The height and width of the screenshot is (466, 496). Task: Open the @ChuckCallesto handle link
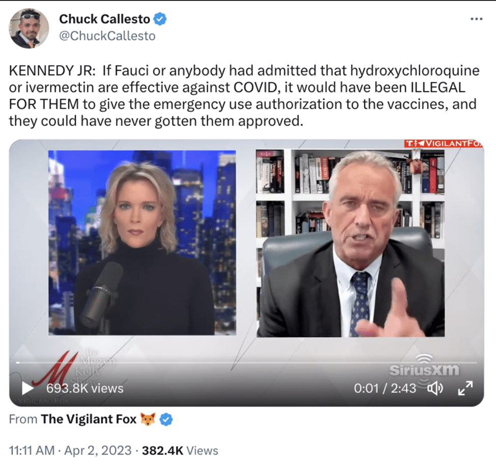click(107, 36)
